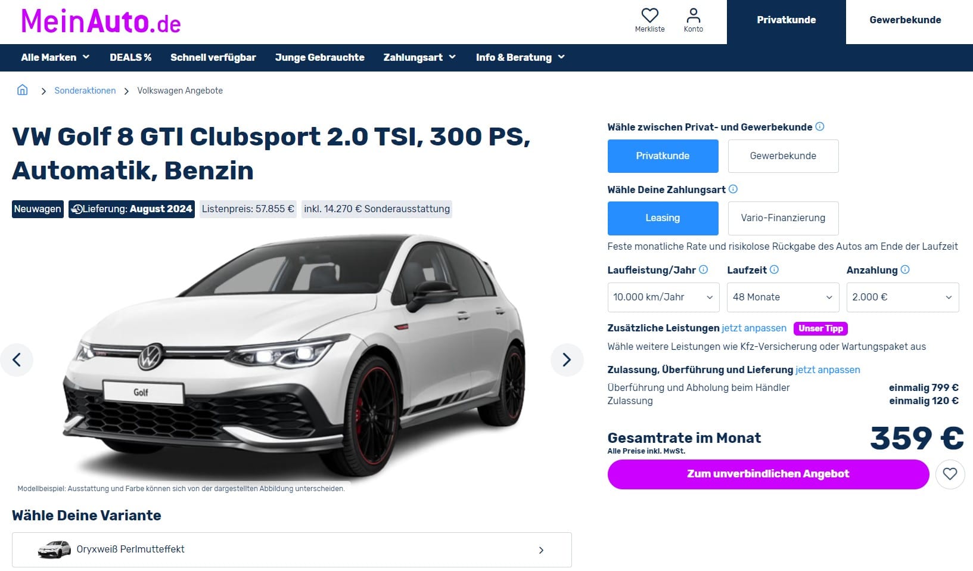
Task: Click info icon beside Zahlungsart heading
Action: pos(733,189)
